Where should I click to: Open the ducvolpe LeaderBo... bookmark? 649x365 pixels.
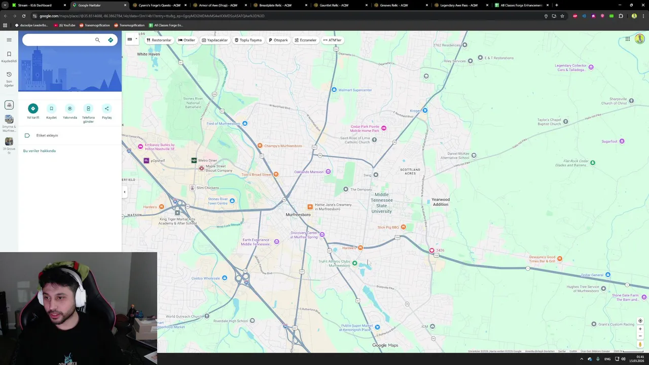tap(31, 25)
